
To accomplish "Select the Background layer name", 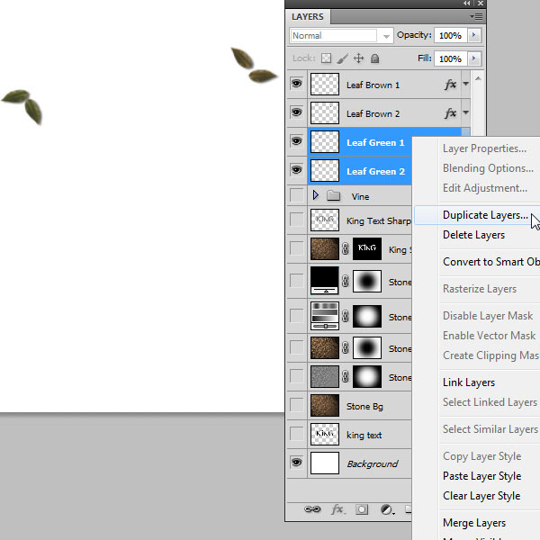I will click(x=373, y=463).
